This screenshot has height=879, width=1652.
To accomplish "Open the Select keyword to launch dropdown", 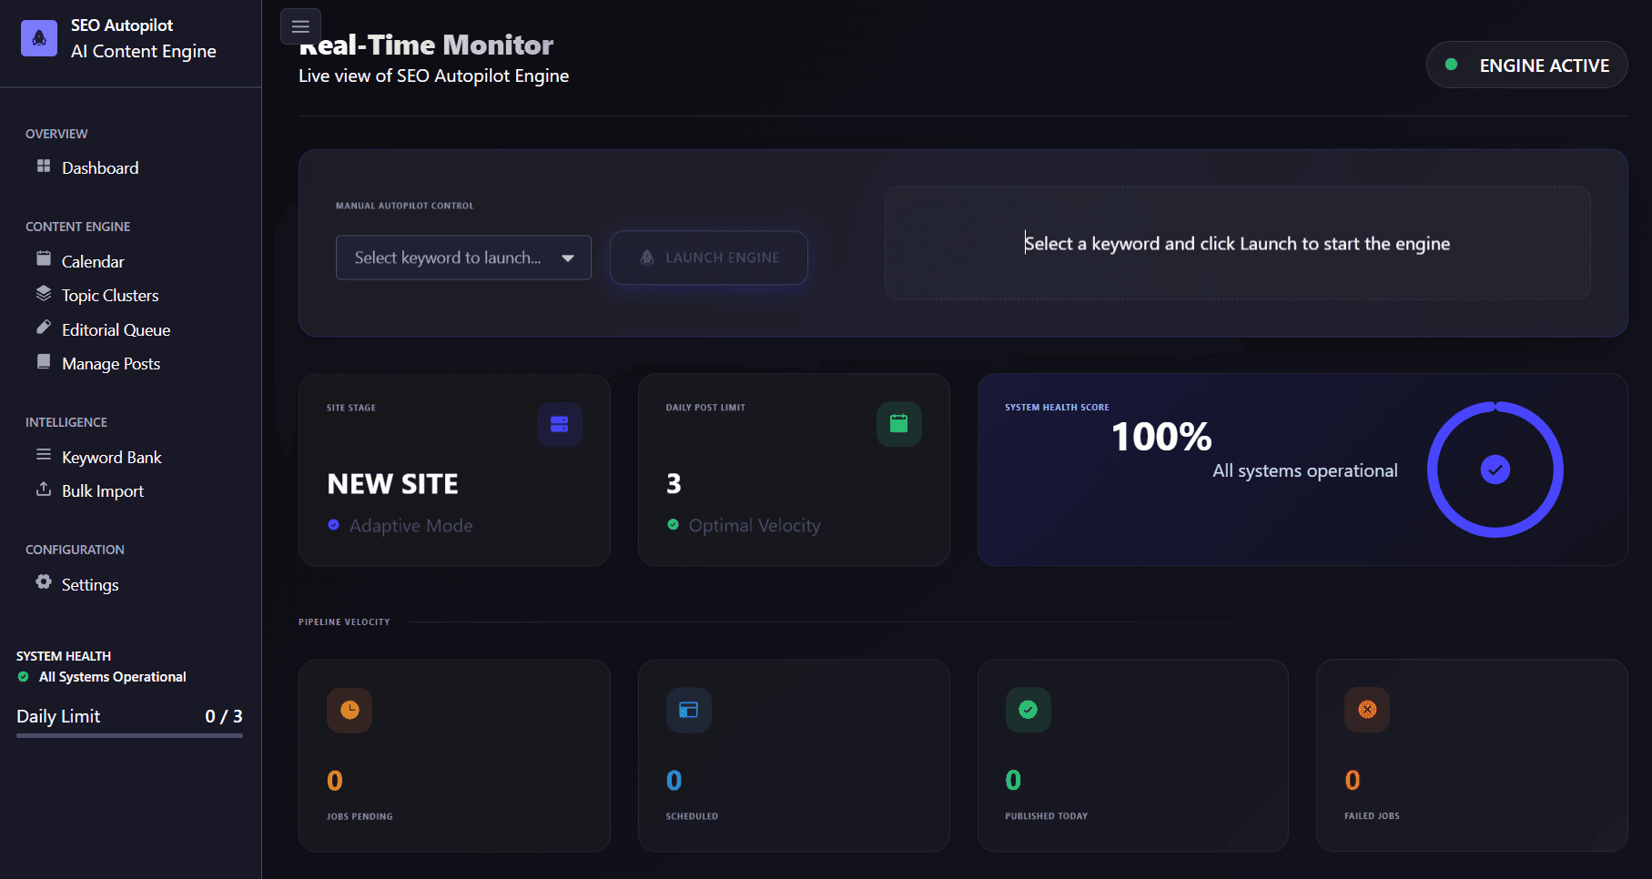I will [463, 258].
